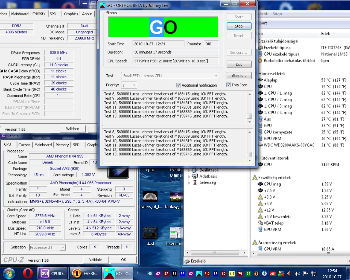Open the Priority dropdown in ORTHOS

tap(129, 85)
